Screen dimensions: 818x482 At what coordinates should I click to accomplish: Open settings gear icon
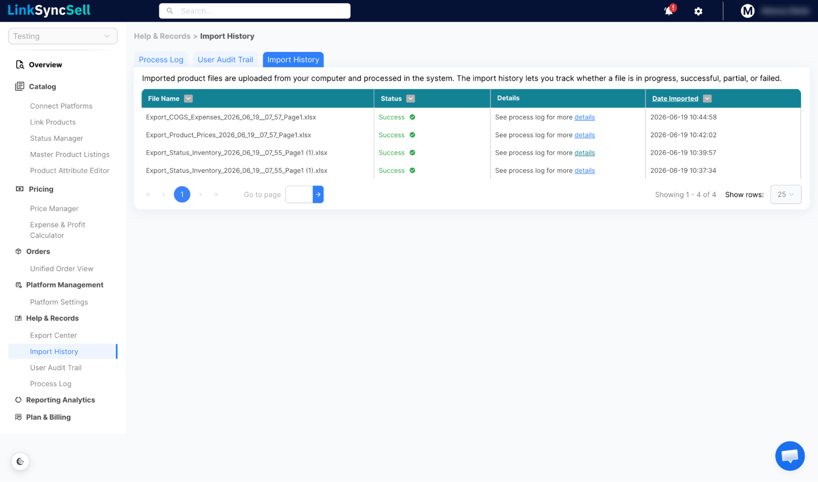[x=698, y=11]
